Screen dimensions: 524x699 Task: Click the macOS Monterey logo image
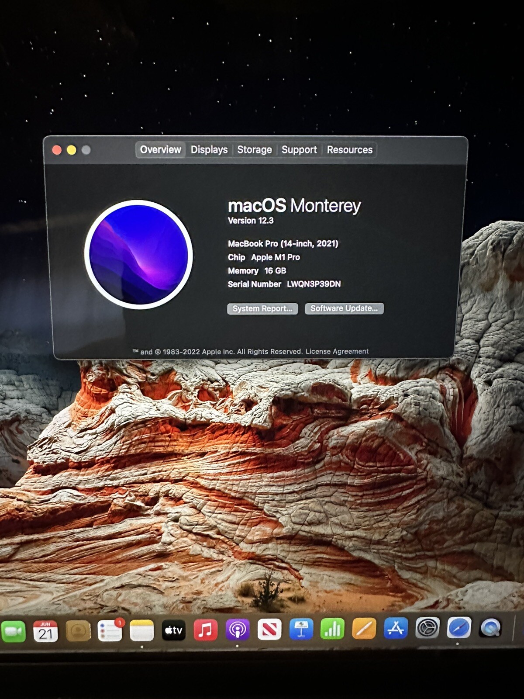click(138, 255)
